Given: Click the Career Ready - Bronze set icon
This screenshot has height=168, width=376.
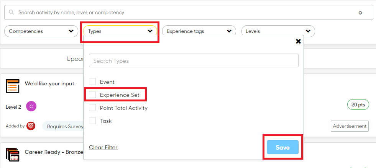Looking at the screenshot, I should [x=13, y=155].
